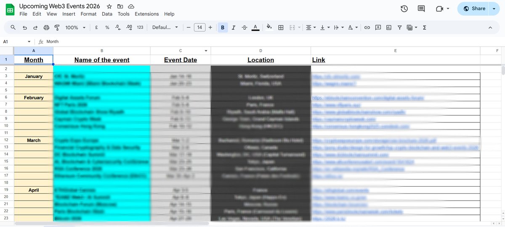Open the text color picker
Viewport: 505px width, 227px height.
tap(255, 27)
